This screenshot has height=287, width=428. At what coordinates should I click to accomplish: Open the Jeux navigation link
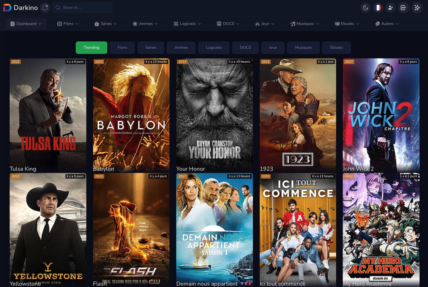[264, 24]
